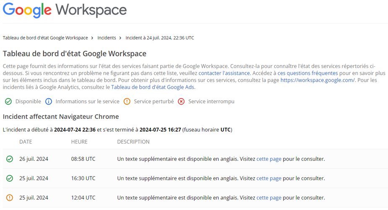Click the DESCRIPTION column header
The image size is (388, 210).
[x=133, y=142]
